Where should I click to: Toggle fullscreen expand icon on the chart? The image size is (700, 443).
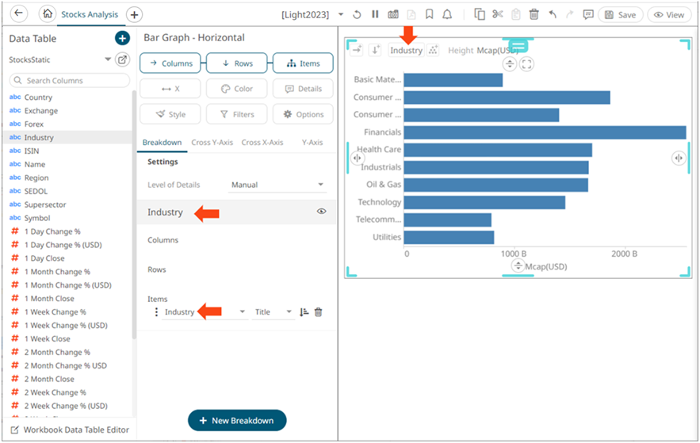pos(526,64)
